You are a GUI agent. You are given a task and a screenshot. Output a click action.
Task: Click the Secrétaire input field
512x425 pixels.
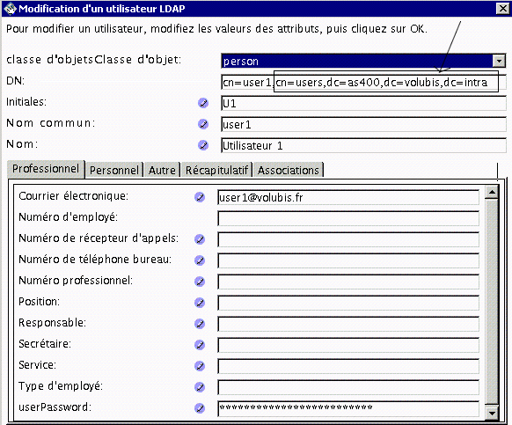coord(348,345)
